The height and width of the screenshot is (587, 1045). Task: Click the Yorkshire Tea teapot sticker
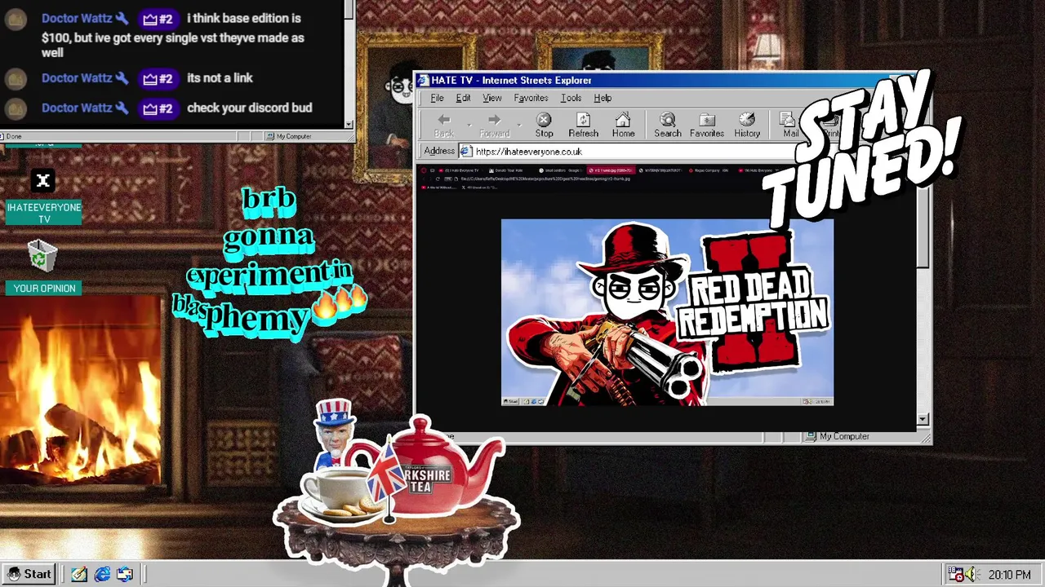425,466
